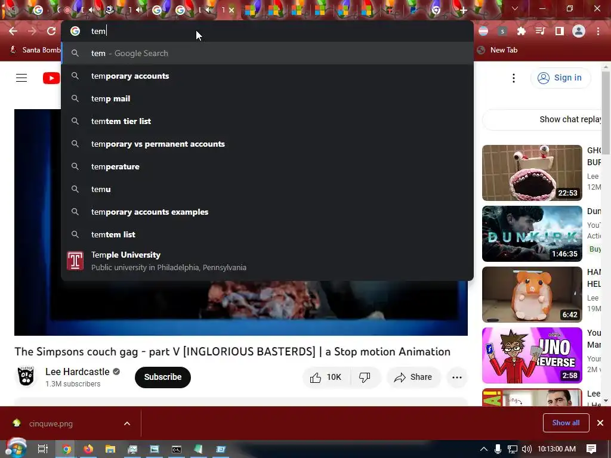Pick the 'temp mail' suggestion
This screenshot has height=458, width=611.
click(267, 98)
